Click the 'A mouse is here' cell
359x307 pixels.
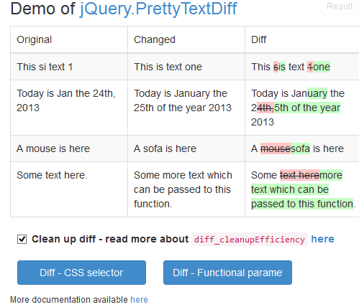coord(69,148)
